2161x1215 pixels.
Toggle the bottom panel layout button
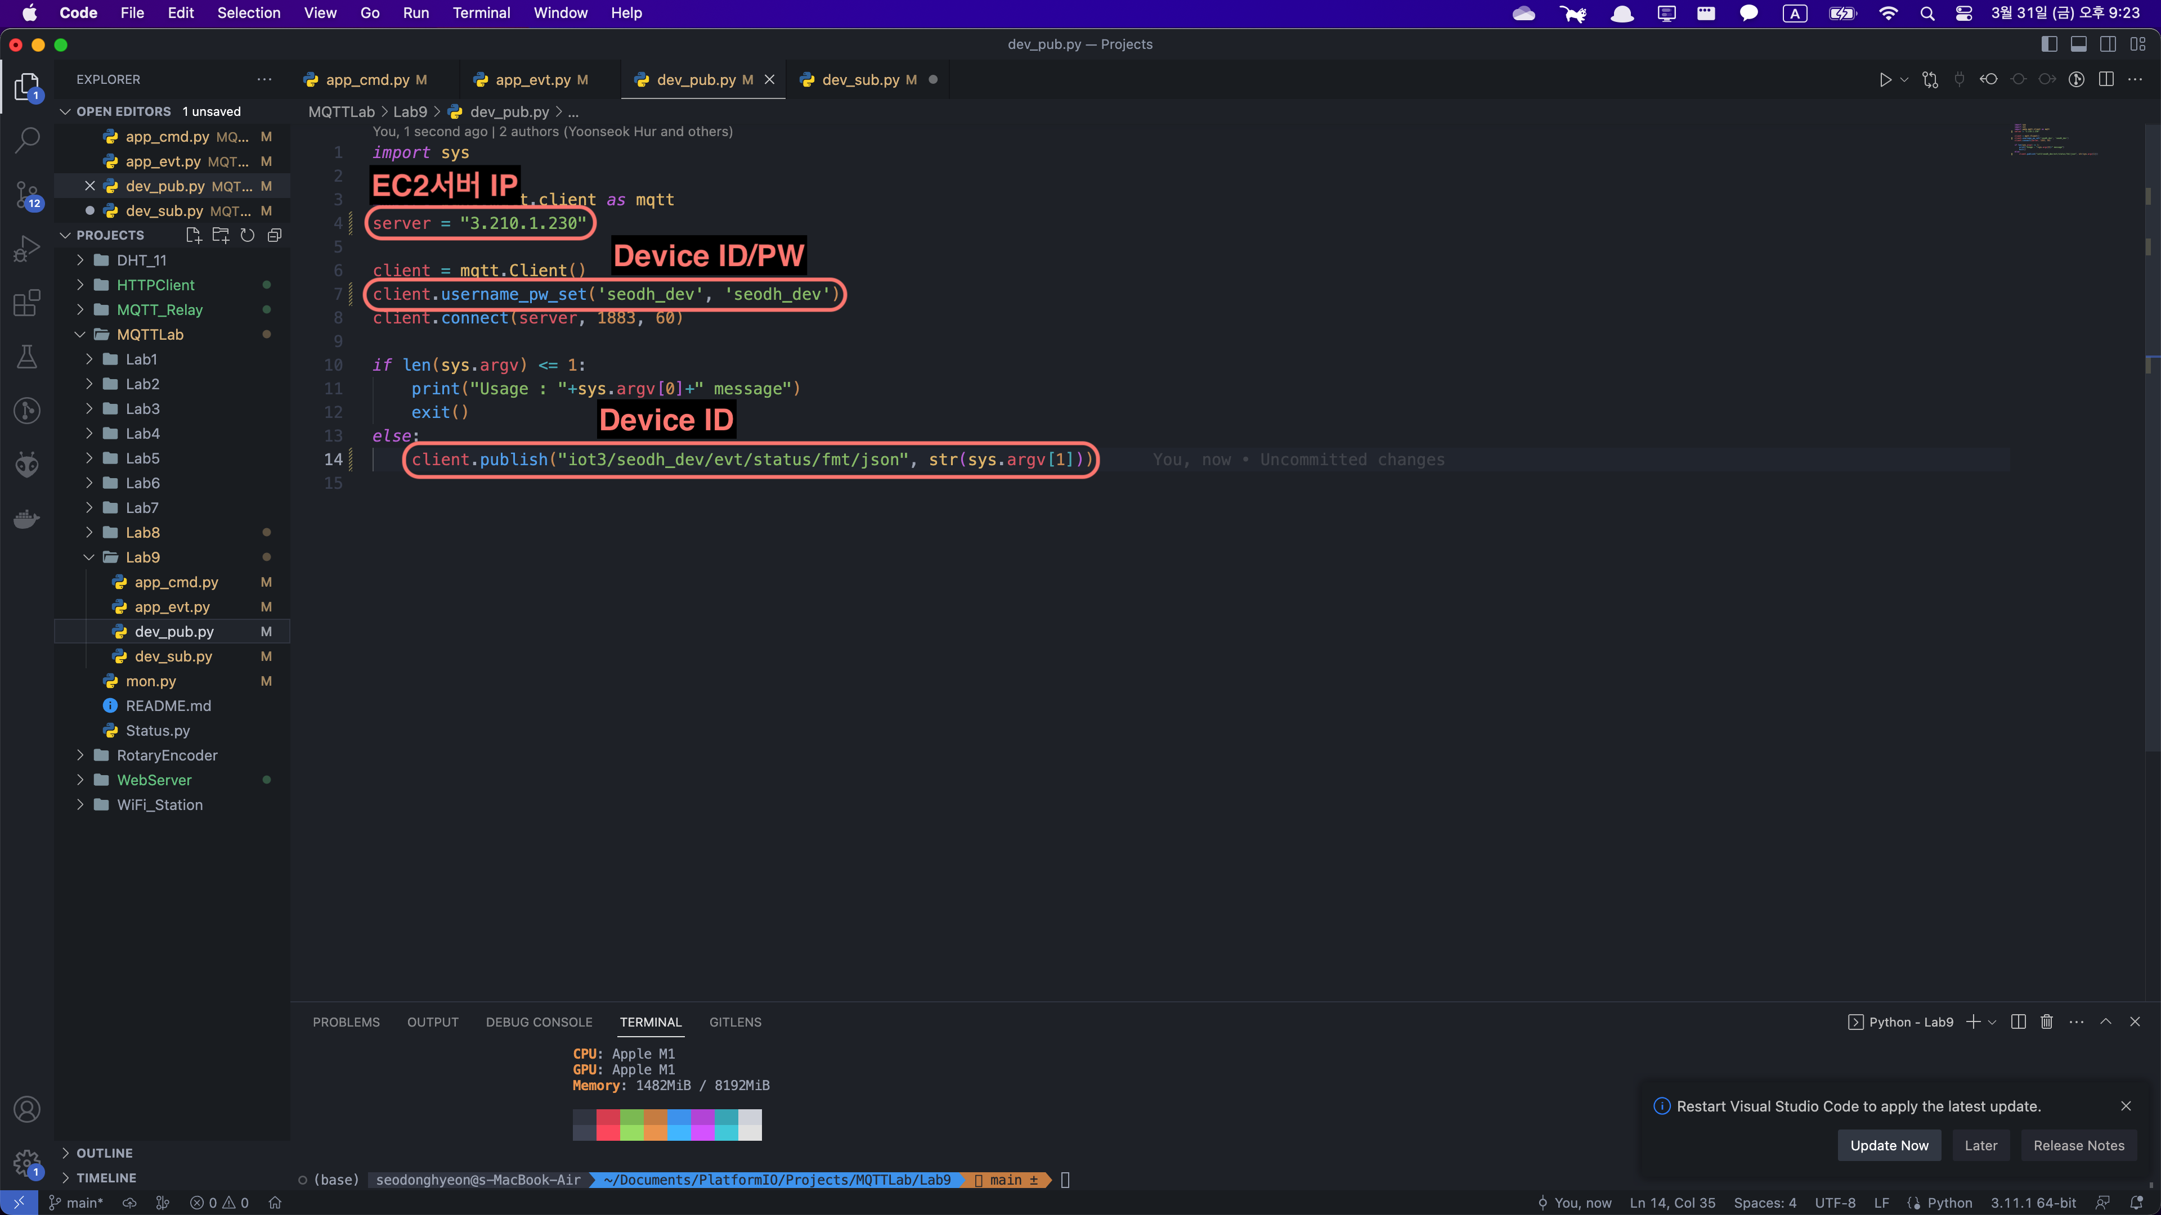[2079, 44]
